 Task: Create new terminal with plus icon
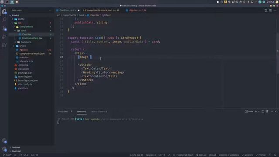256,112
